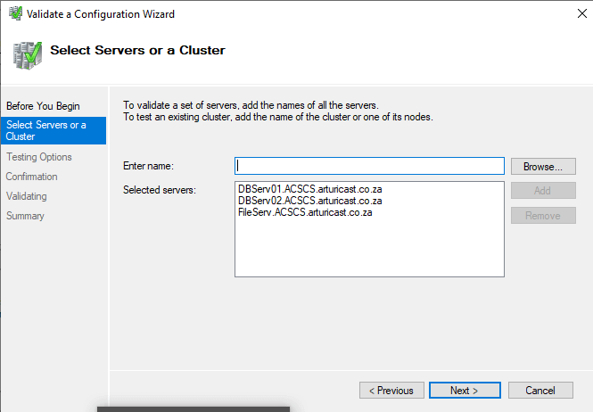Focus the Enter name text field
The image size is (593, 412).
point(369,166)
